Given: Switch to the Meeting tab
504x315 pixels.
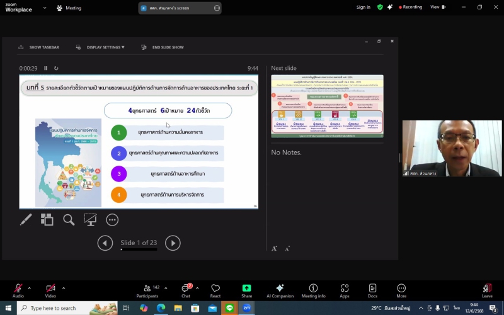Looking at the screenshot, I should [69, 8].
